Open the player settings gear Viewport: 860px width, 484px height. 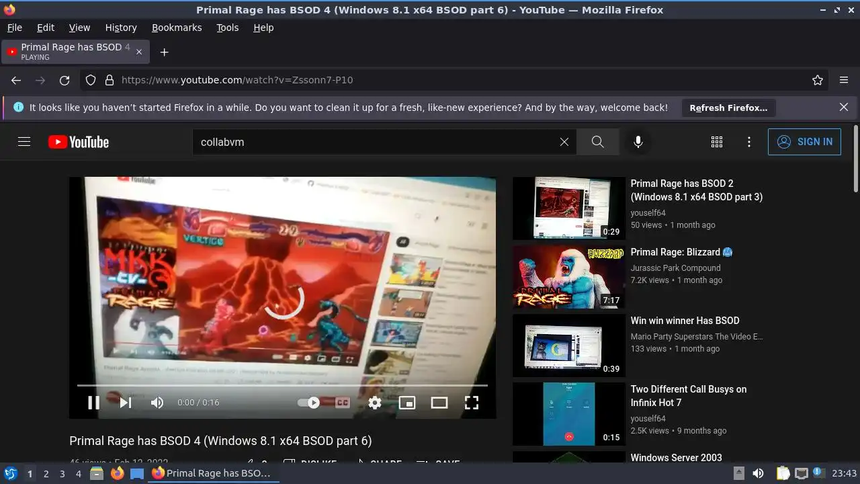tap(375, 403)
